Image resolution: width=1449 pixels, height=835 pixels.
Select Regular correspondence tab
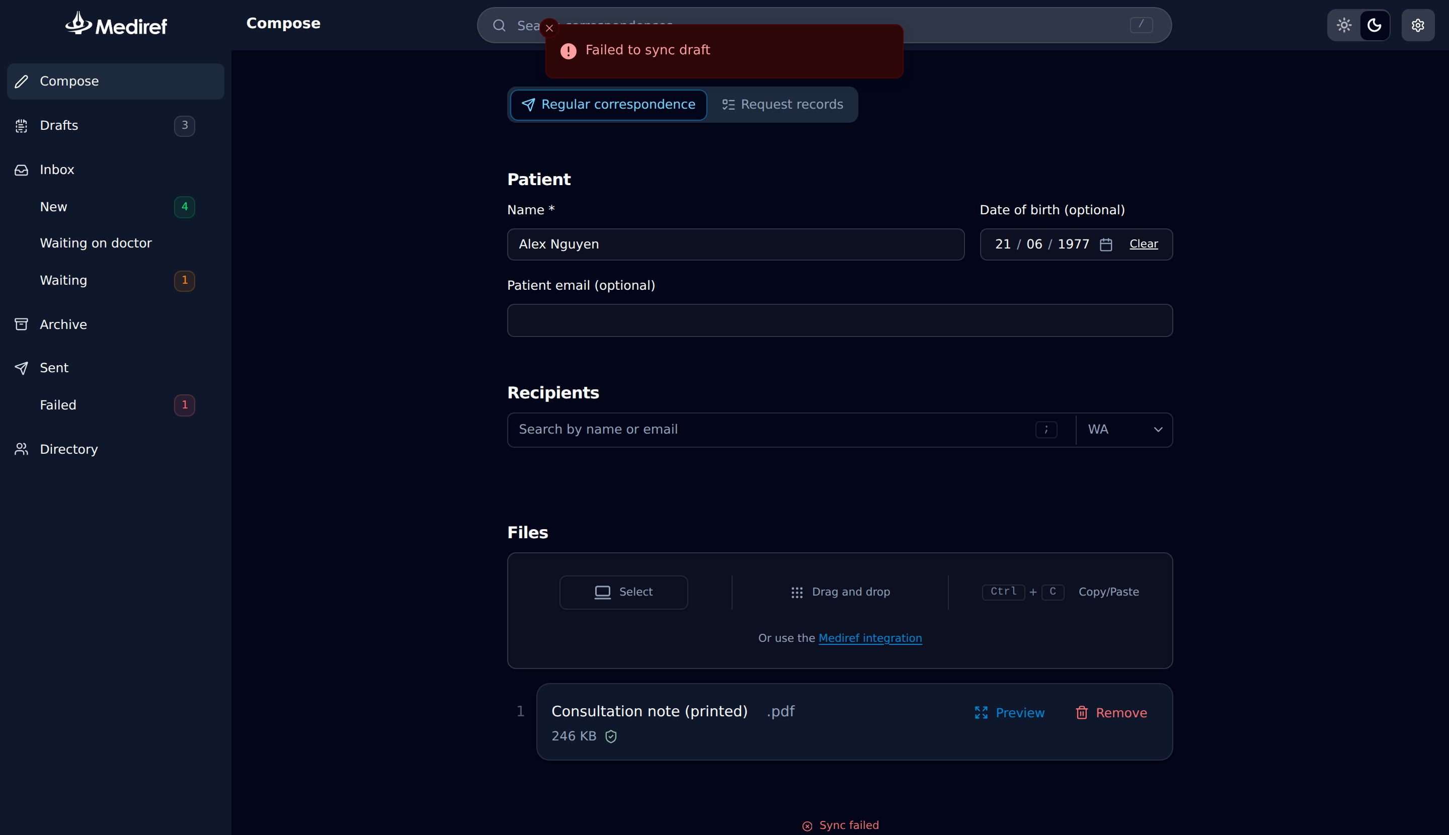(609, 105)
